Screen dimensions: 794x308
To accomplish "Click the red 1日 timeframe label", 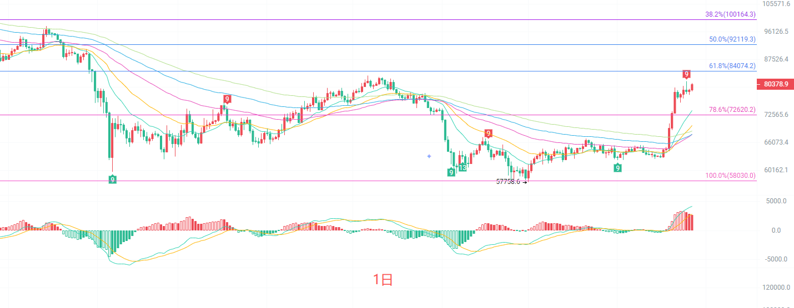I will [383, 280].
